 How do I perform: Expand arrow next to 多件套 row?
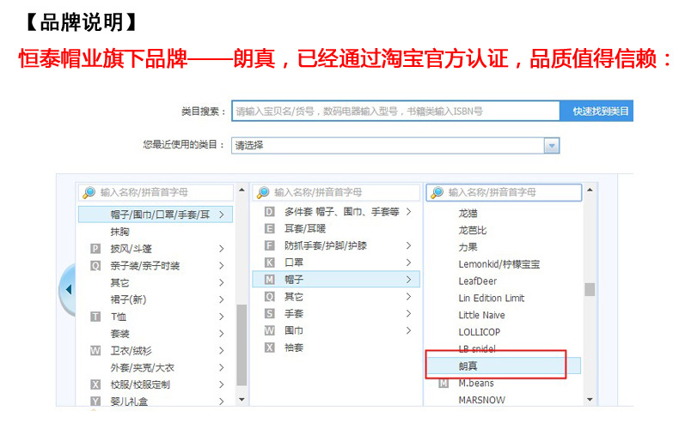click(x=409, y=212)
